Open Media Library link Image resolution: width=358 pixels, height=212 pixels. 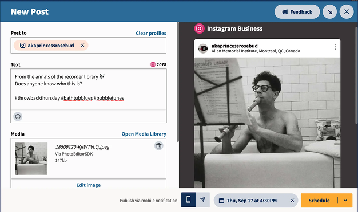pos(144,134)
